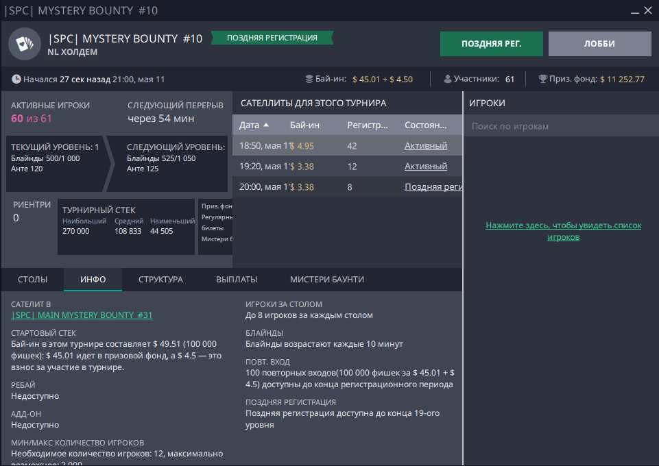Click the chip stack buy-in icon
Screen dimensions: 659x466
[x=309, y=79]
